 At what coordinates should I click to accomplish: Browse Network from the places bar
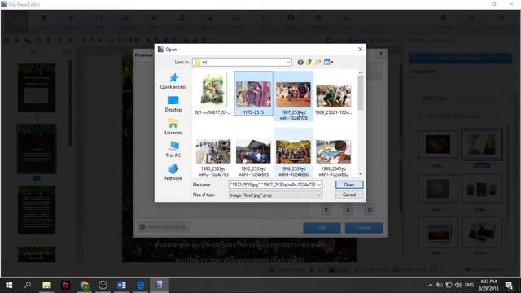173,173
